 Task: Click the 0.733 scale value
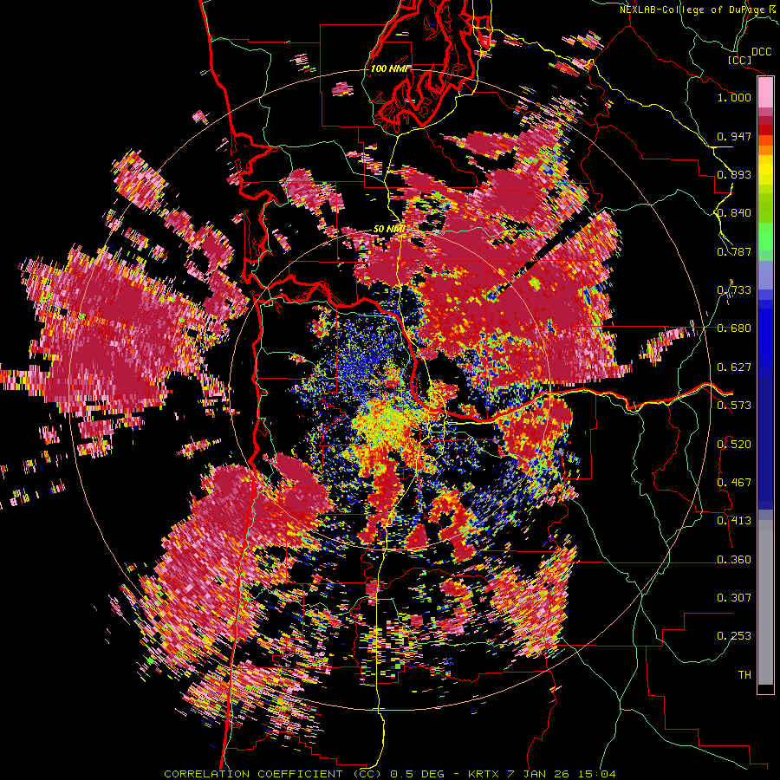point(734,290)
